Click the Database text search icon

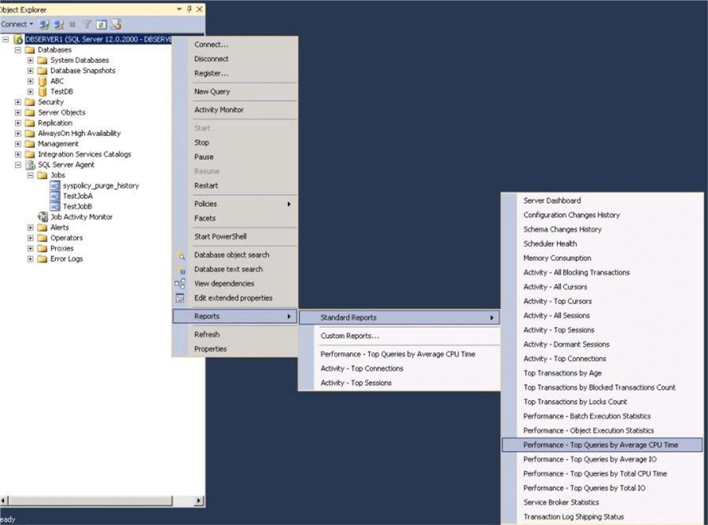pyautogui.click(x=182, y=269)
